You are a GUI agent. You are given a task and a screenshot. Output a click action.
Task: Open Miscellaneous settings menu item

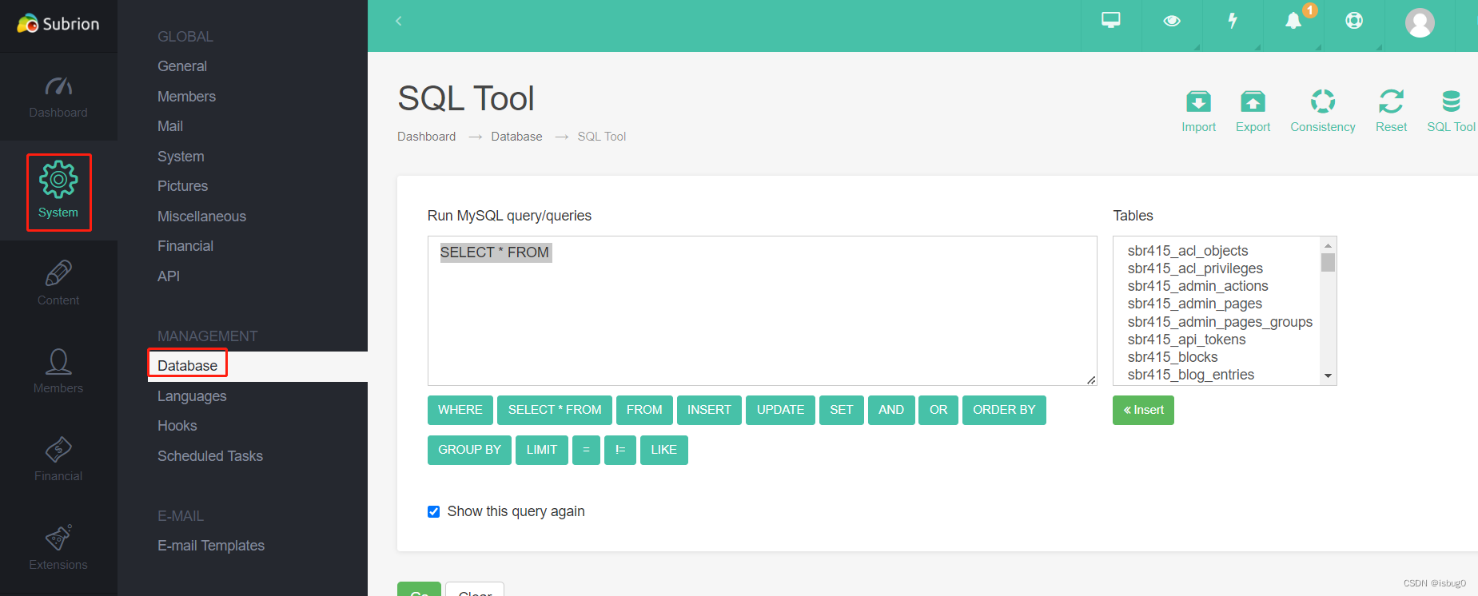tap(201, 217)
